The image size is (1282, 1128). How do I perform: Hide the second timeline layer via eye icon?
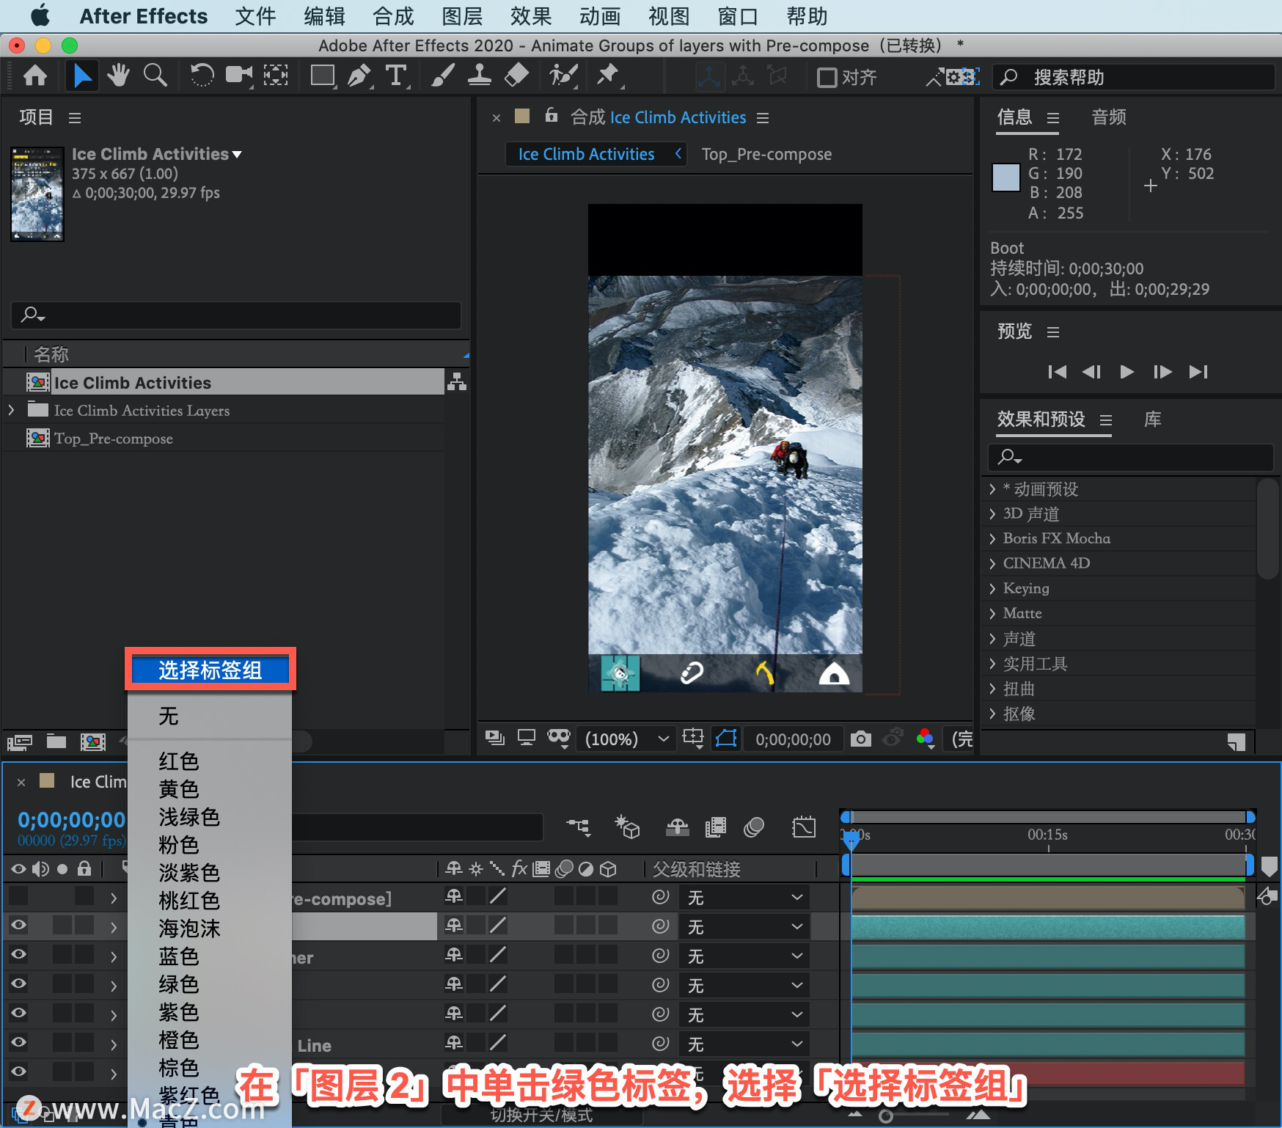click(x=18, y=925)
